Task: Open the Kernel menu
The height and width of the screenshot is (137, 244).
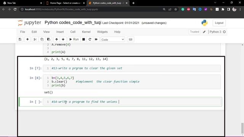Action: point(86,32)
